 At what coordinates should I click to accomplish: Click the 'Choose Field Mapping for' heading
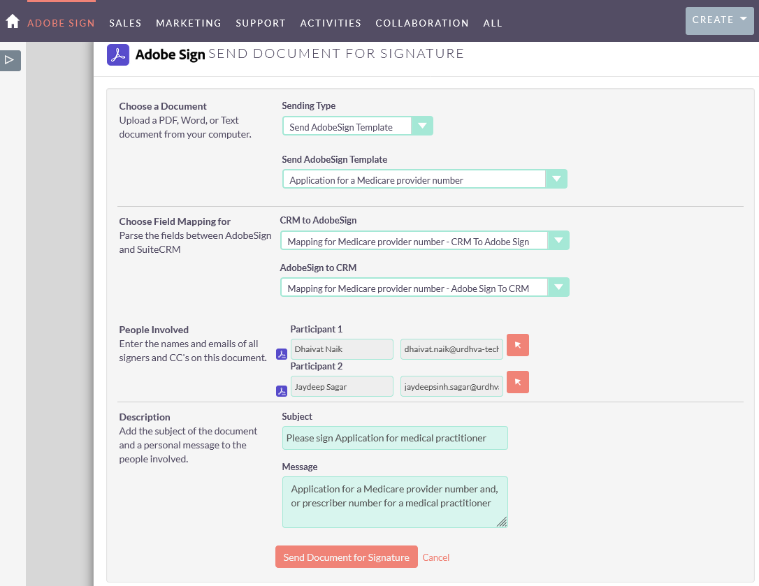click(x=175, y=221)
